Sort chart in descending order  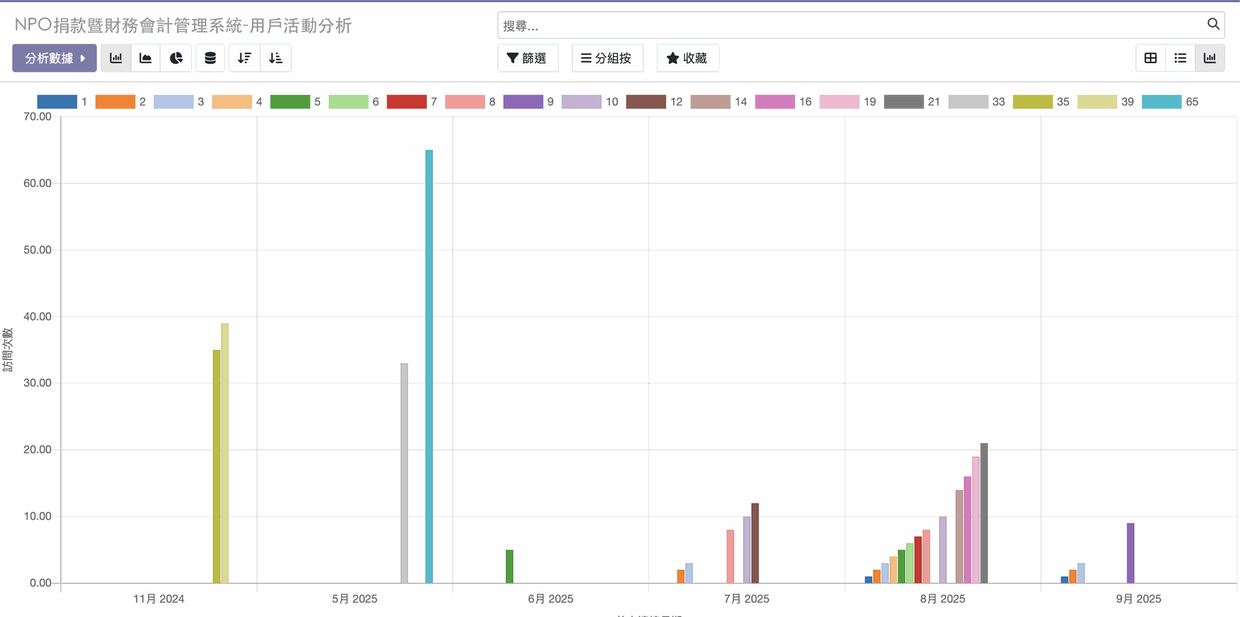tap(244, 58)
